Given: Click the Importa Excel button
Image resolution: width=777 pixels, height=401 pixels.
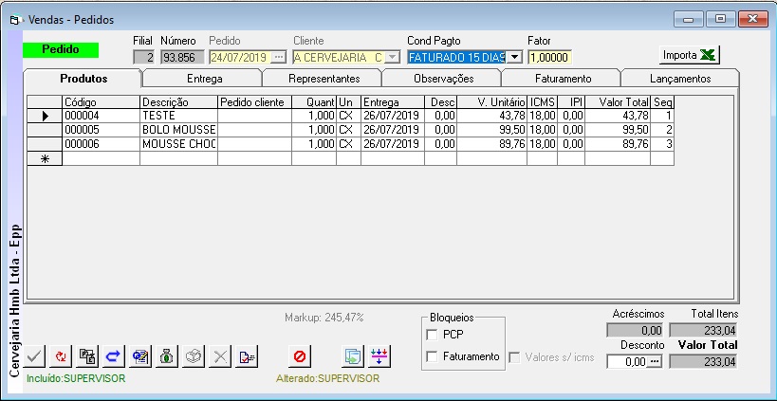Looking at the screenshot, I should tap(689, 54).
